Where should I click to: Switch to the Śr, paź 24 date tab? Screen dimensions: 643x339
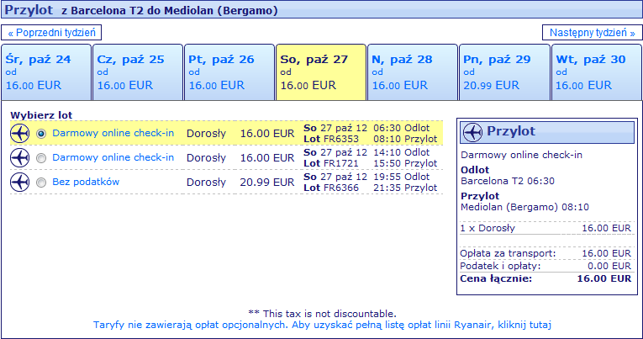click(46, 72)
